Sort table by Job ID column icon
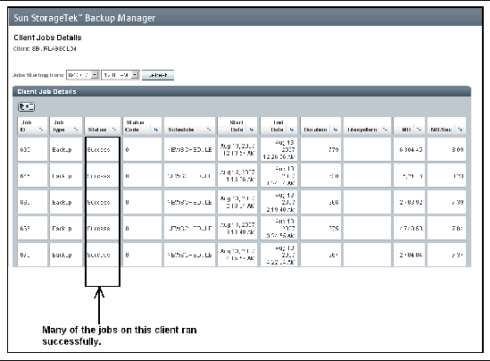The height and width of the screenshot is (361, 490). [x=41, y=130]
